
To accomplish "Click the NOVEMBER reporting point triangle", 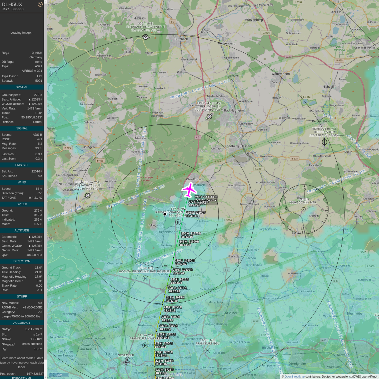I will click(127, 361).
